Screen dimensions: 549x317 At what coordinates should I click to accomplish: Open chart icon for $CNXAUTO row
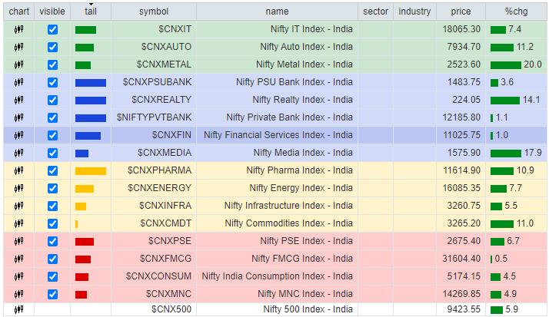pos(18,47)
